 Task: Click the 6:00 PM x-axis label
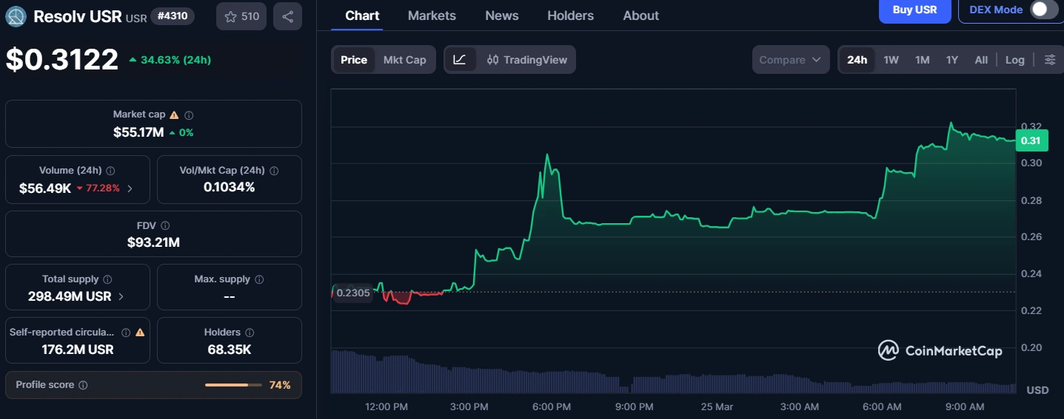pyautogui.click(x=552, y=407)
